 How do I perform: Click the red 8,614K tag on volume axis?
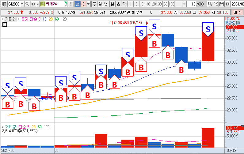(234, 128)
